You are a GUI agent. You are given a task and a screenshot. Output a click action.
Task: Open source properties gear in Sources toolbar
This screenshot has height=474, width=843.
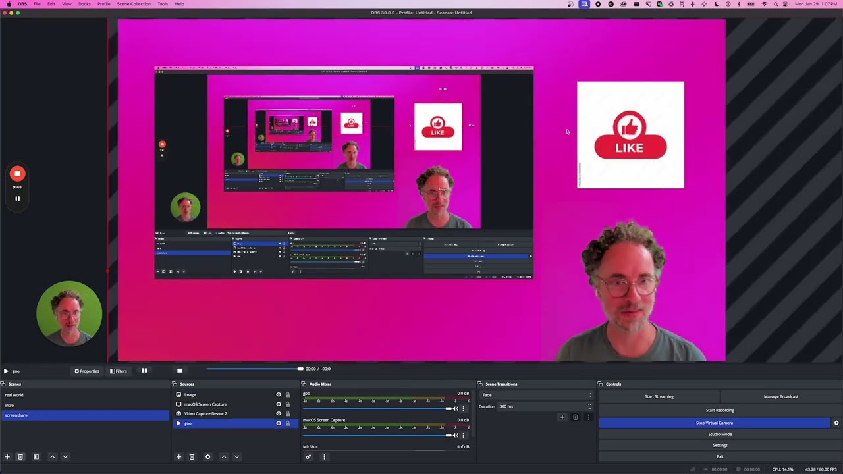207,457
